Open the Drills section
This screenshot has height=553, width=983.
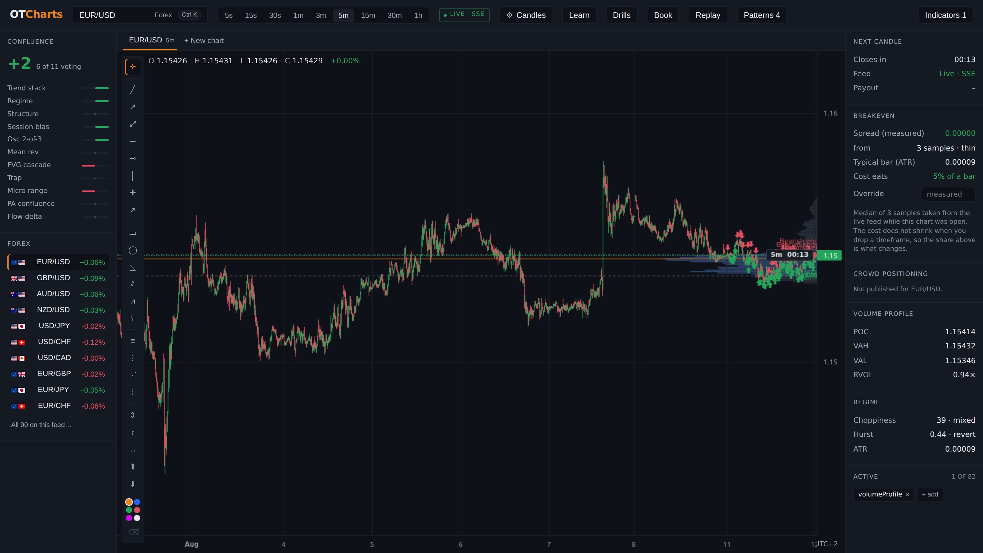point(621,15)
